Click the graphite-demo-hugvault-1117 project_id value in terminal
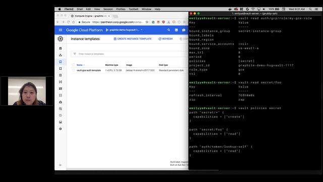Screen dimensions: 323x182 click(266, 65)
